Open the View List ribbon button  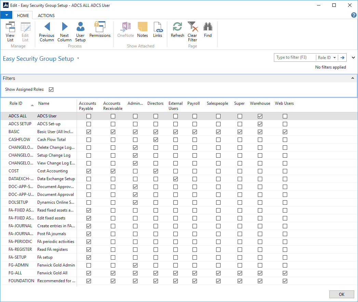(10, 32)
